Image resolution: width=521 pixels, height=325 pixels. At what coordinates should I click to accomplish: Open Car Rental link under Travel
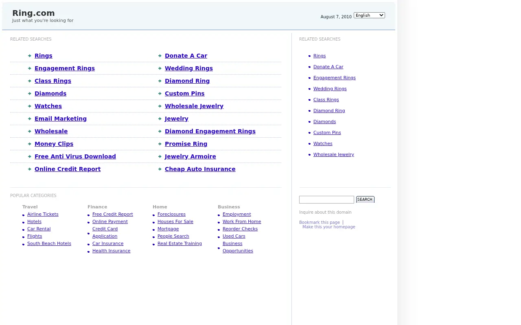(x=39, y=229)
